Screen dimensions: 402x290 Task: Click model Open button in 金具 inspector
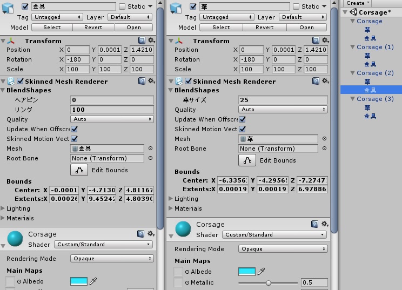(x=133, y=28)
